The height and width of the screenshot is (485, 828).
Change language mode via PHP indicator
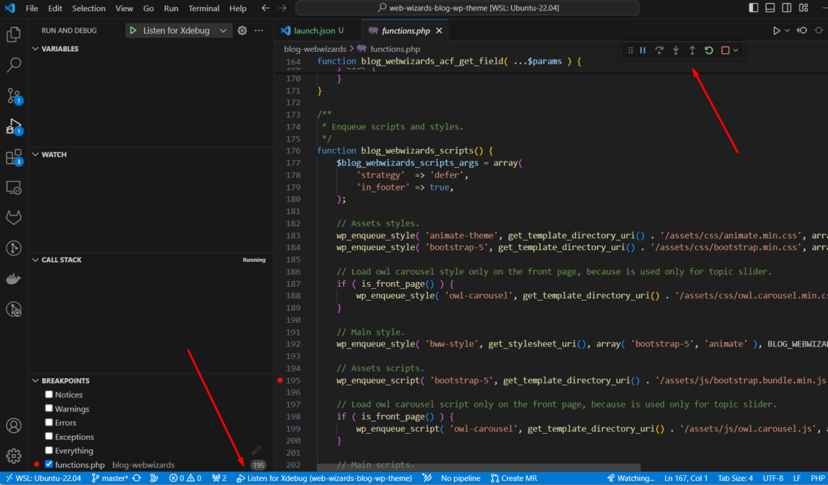(x=818, y=478)
